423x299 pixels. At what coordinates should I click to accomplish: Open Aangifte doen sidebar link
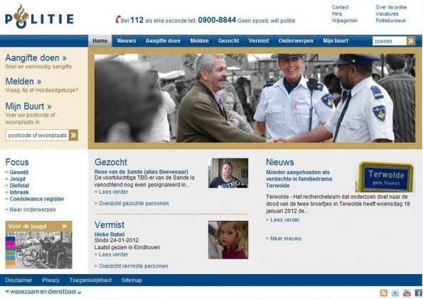click(36, 58)
